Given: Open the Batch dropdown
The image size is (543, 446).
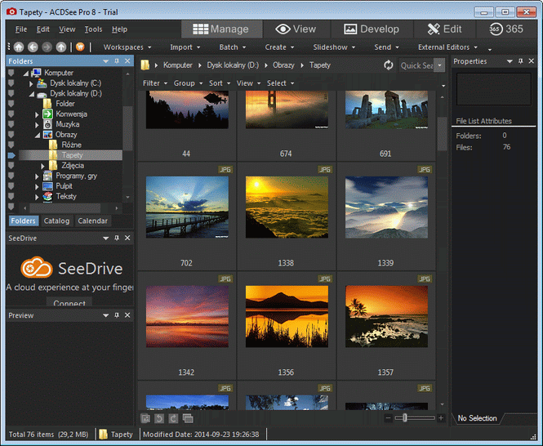Looking at the screenshot, I should pos(233,47).
